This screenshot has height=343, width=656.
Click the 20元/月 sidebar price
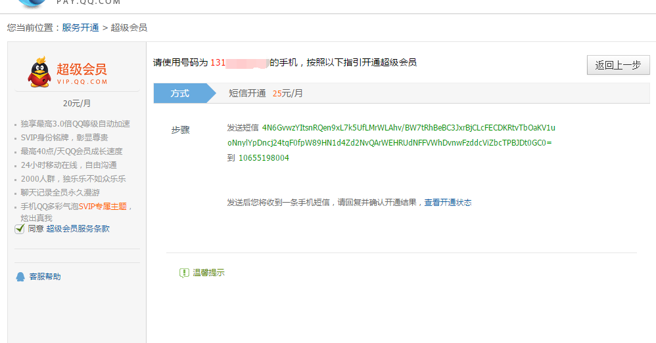pyautogui.click(x=77, y=103)
